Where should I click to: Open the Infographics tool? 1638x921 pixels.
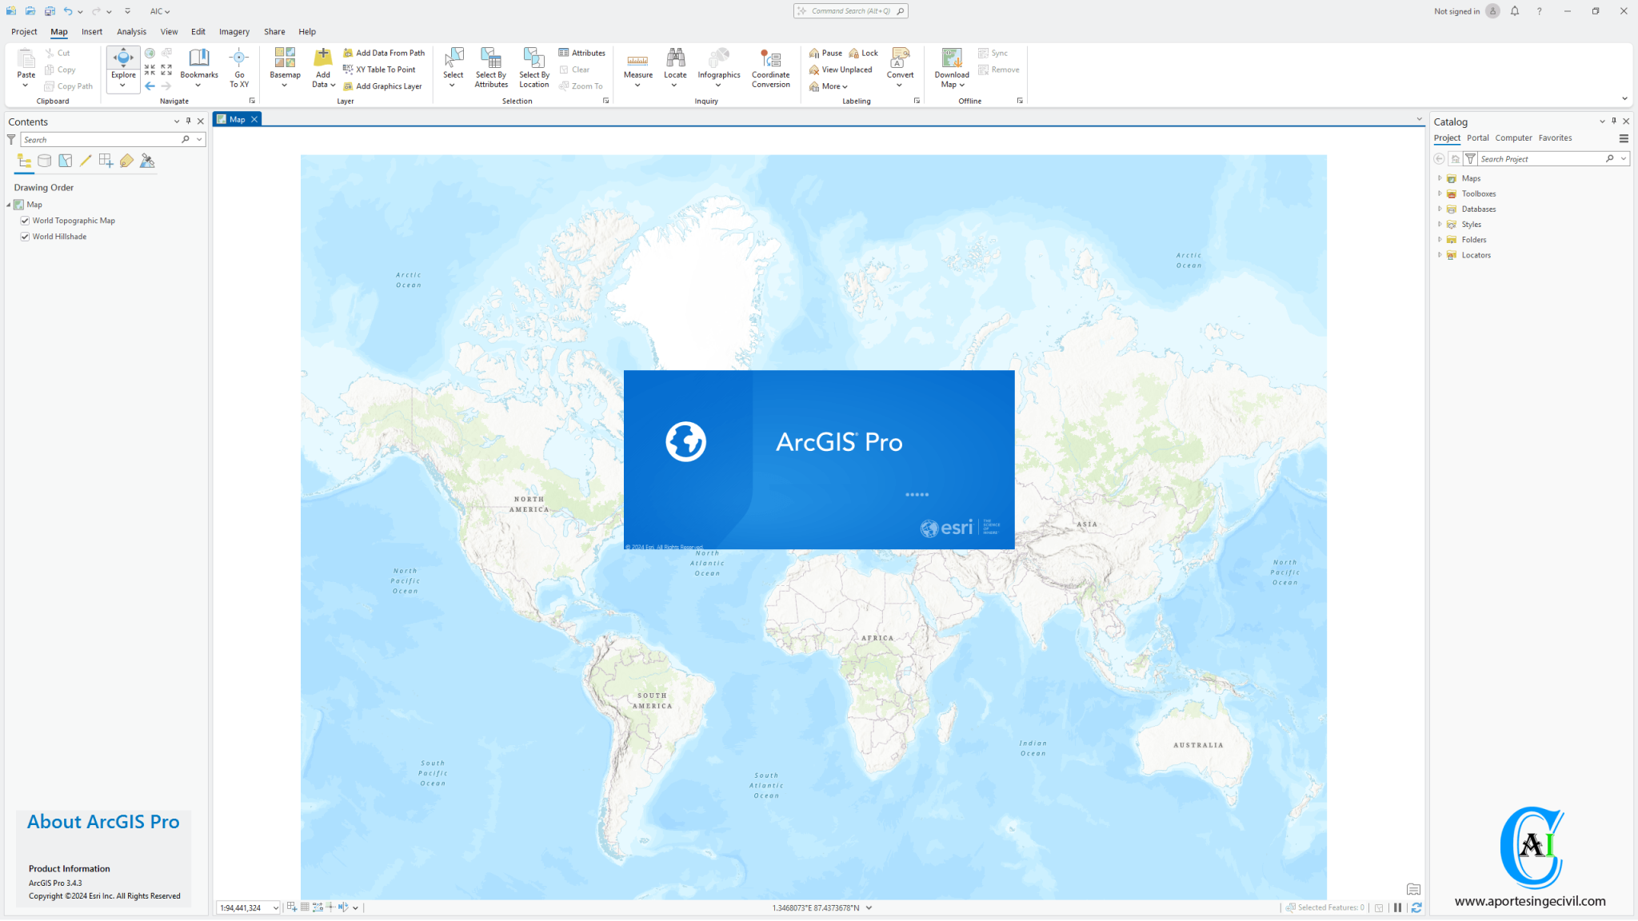(x=717, y=64)
